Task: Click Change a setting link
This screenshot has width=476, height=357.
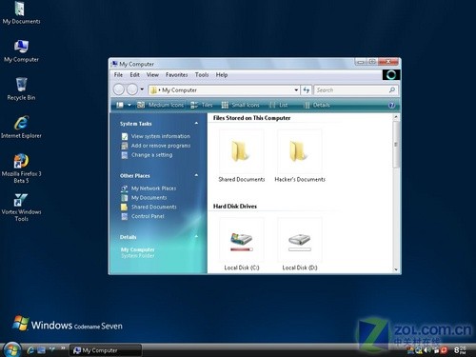Action: (147, 155)
